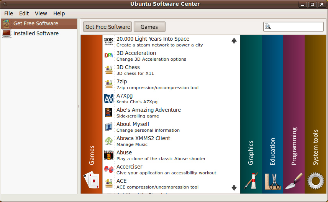The height and width of the screenshot is (202, 328).
Task: Click "7zip compression/uncompression tool" description
Action: pos(157,88)
